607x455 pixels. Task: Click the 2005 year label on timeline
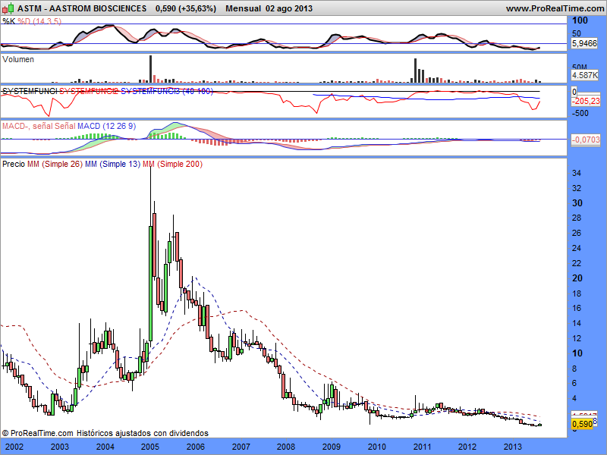[x=150, y=447]
